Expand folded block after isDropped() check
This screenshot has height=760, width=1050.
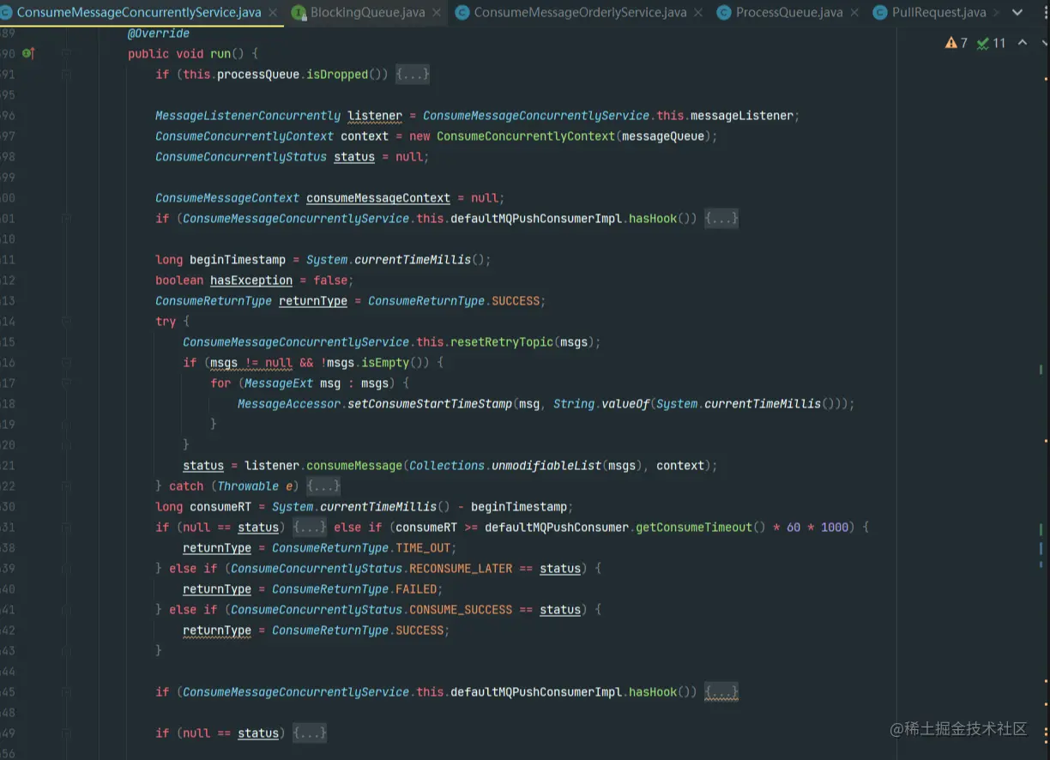point(413,75)
